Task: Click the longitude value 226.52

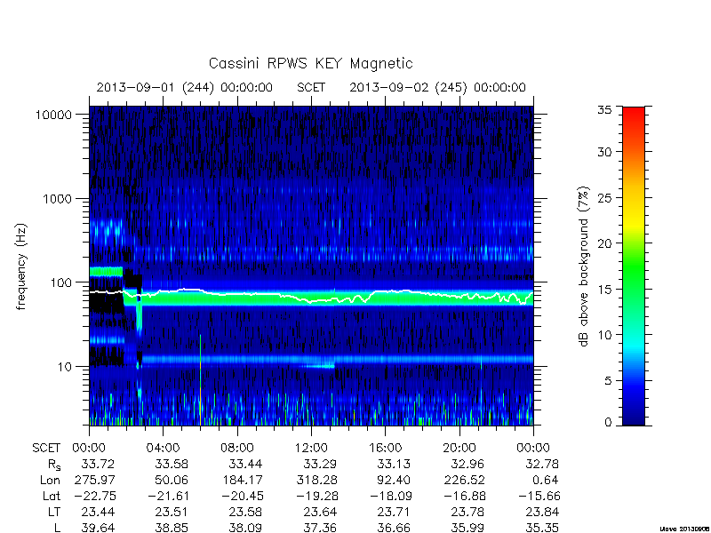Action: coord(464,480)
